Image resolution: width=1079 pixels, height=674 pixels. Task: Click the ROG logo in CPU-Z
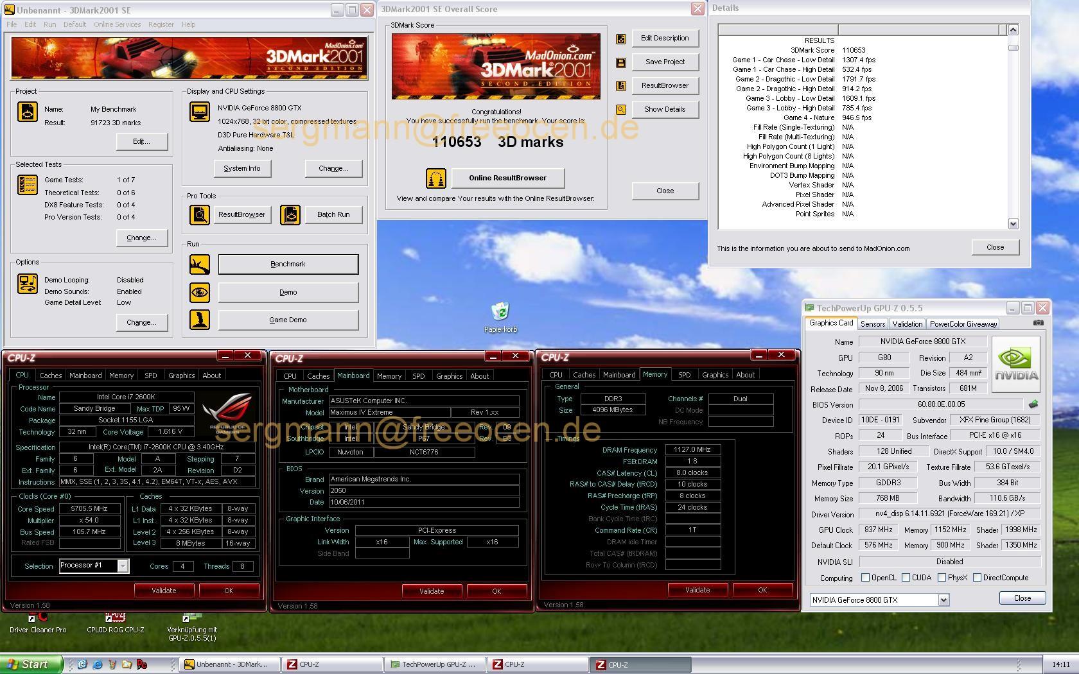pyautogui.click(x=228, y=414)
